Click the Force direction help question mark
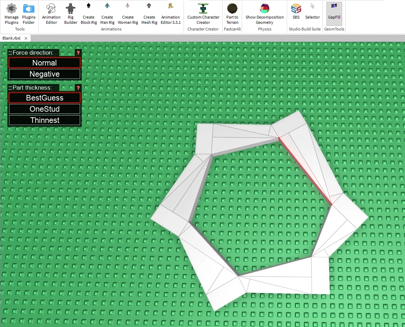 coord(78,53)
